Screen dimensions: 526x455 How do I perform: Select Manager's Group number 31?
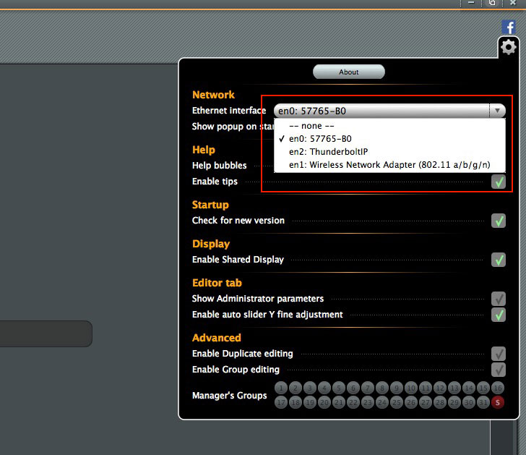pyautogui.click(x=483, y=402)
